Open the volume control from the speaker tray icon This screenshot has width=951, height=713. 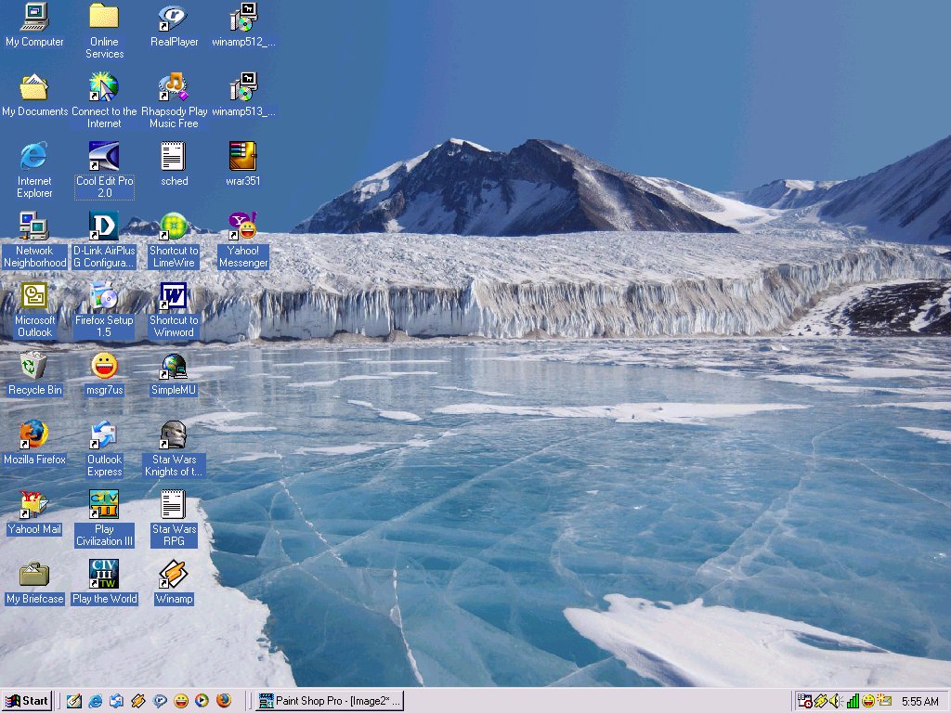[834, 701]
